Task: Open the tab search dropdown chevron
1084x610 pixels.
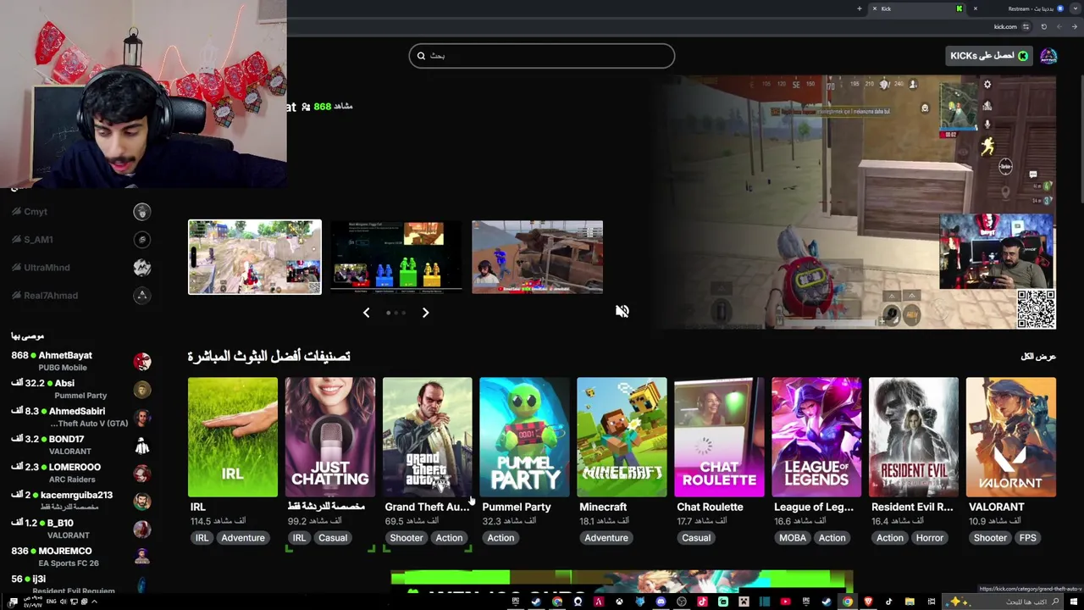Action: (1076, 8)
